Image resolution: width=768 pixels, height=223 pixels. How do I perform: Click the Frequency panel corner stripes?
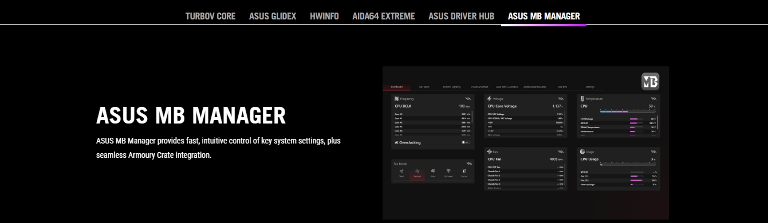point(468,99)
